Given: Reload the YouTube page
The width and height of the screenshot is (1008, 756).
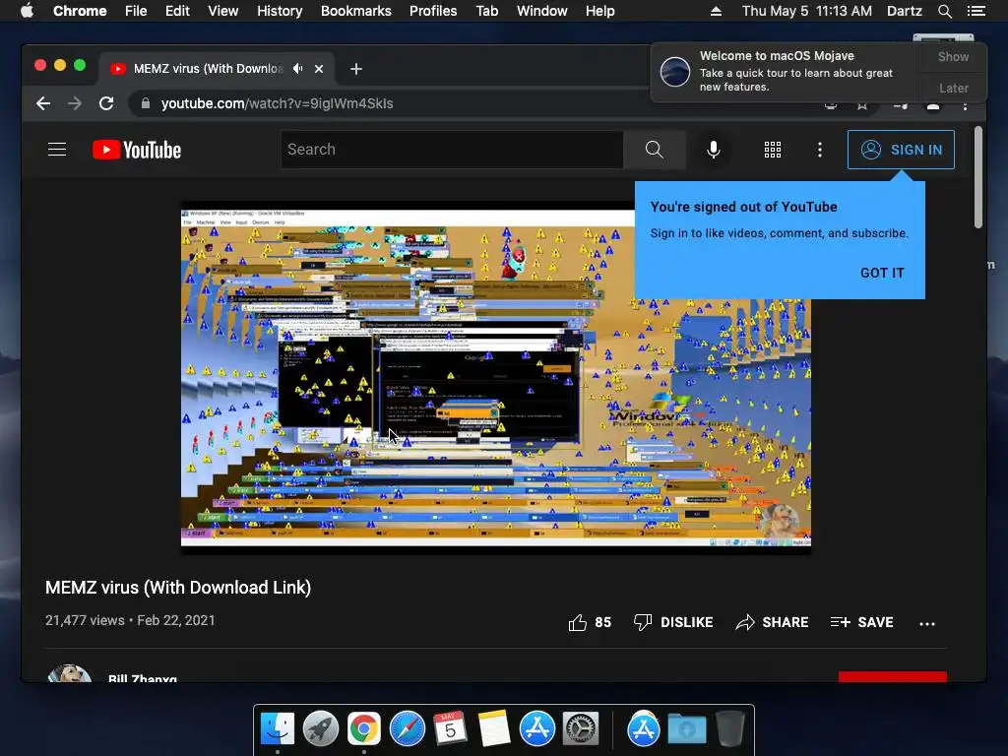Looking at the screenshot, I should [x=106, y=103].
